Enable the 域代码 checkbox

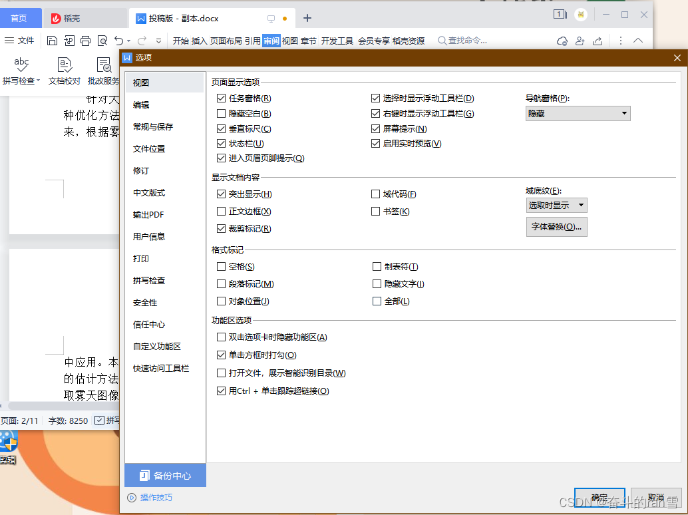[375, 194]
